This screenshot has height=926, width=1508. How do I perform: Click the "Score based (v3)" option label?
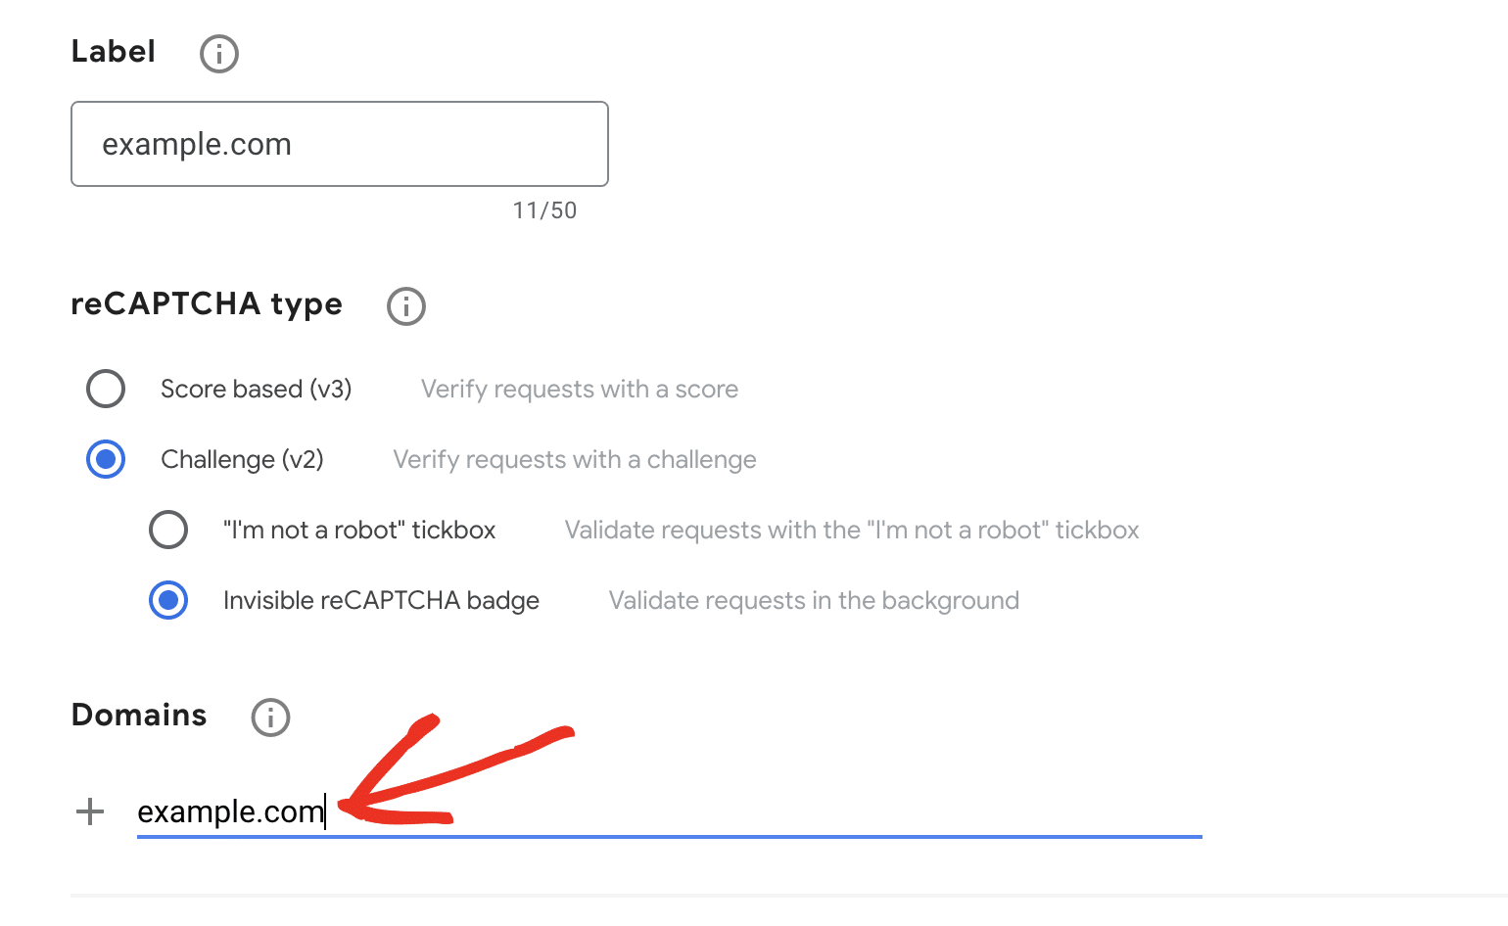257,390
